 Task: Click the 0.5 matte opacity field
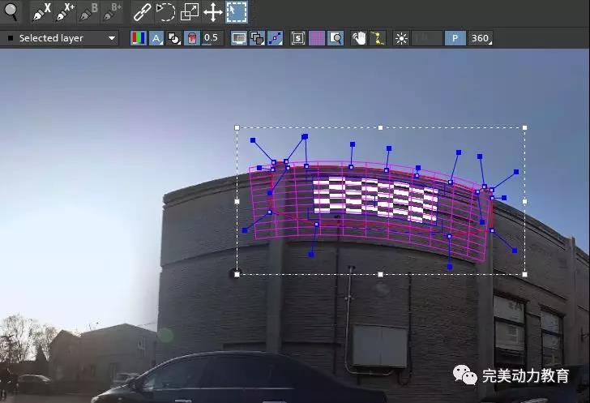(212, 38)
